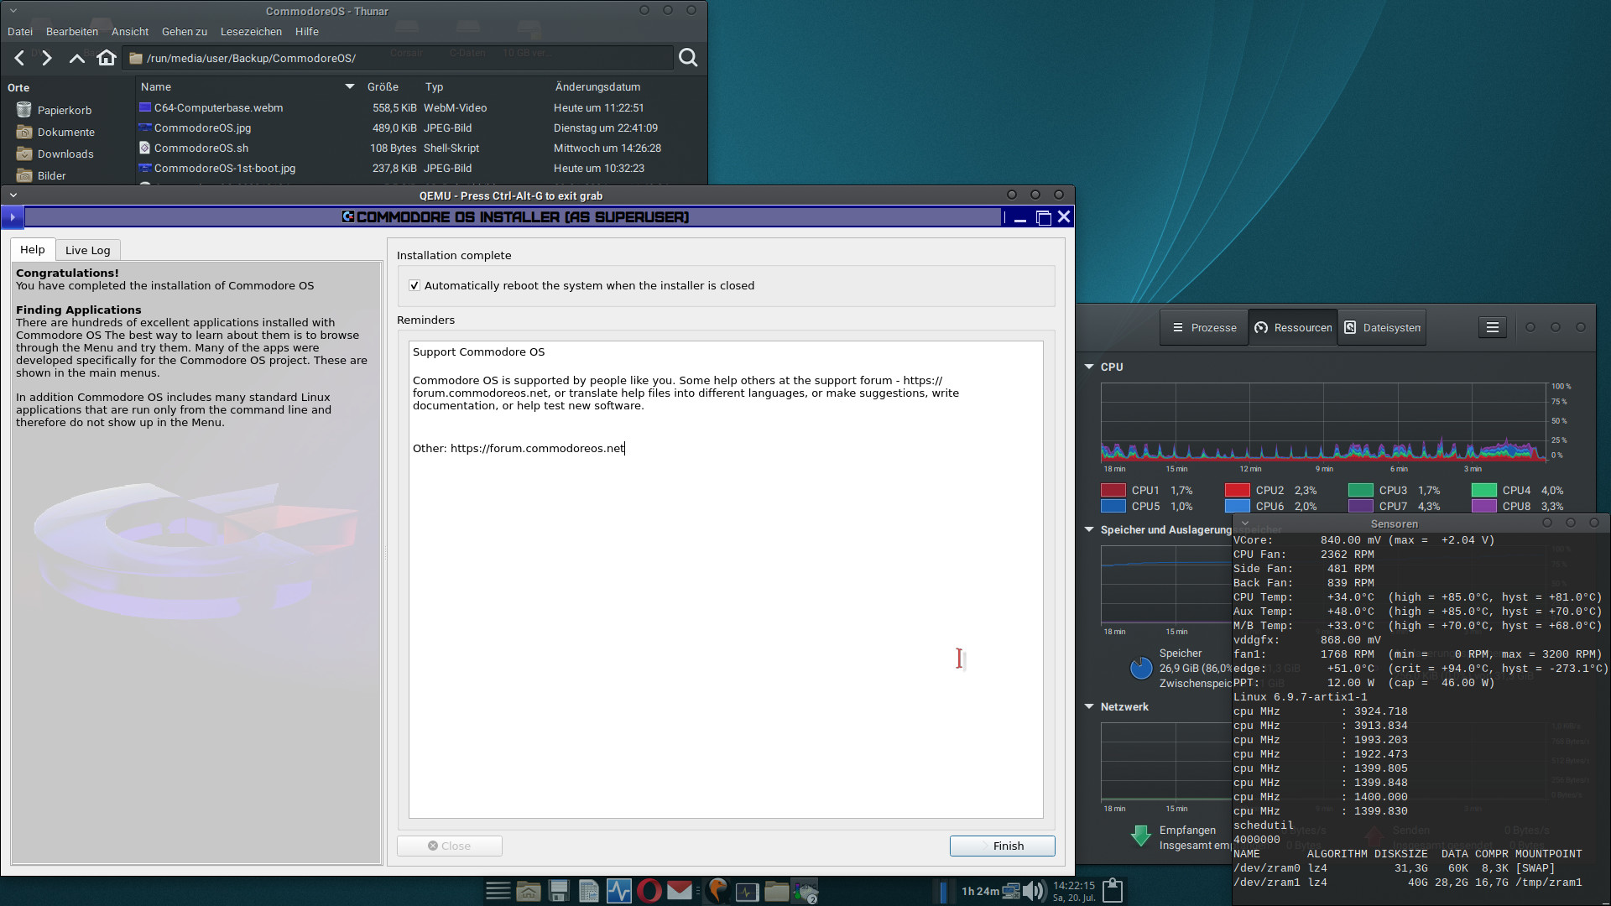Open the clipboard manager tray icon
The image size is (1611, 906).
coord(1112,890)
